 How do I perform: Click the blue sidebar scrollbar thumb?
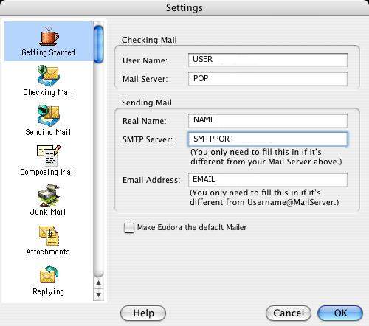click(98, 44)
